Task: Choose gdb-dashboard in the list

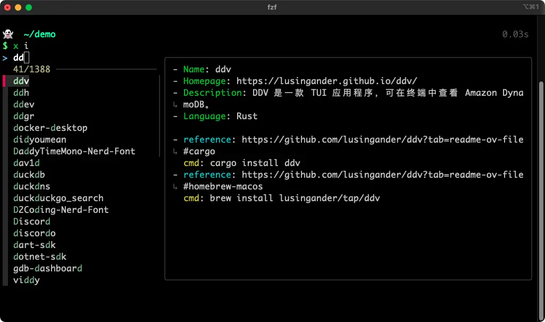Action: point(48,268)
